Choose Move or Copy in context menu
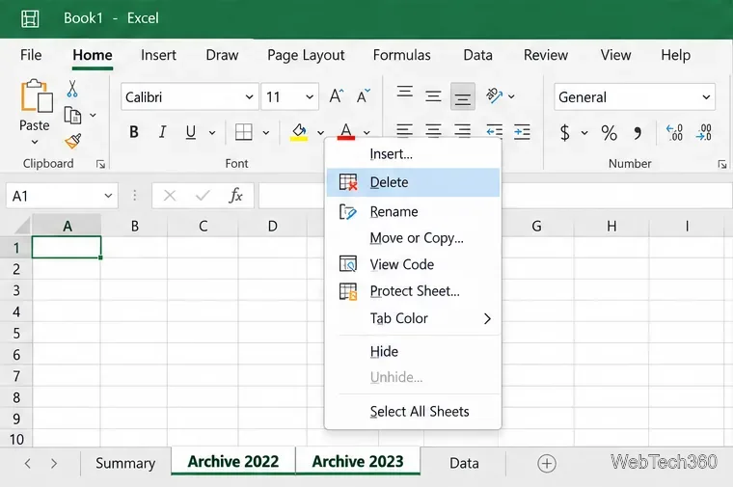The image size is (733, 487). pos(413,238)
